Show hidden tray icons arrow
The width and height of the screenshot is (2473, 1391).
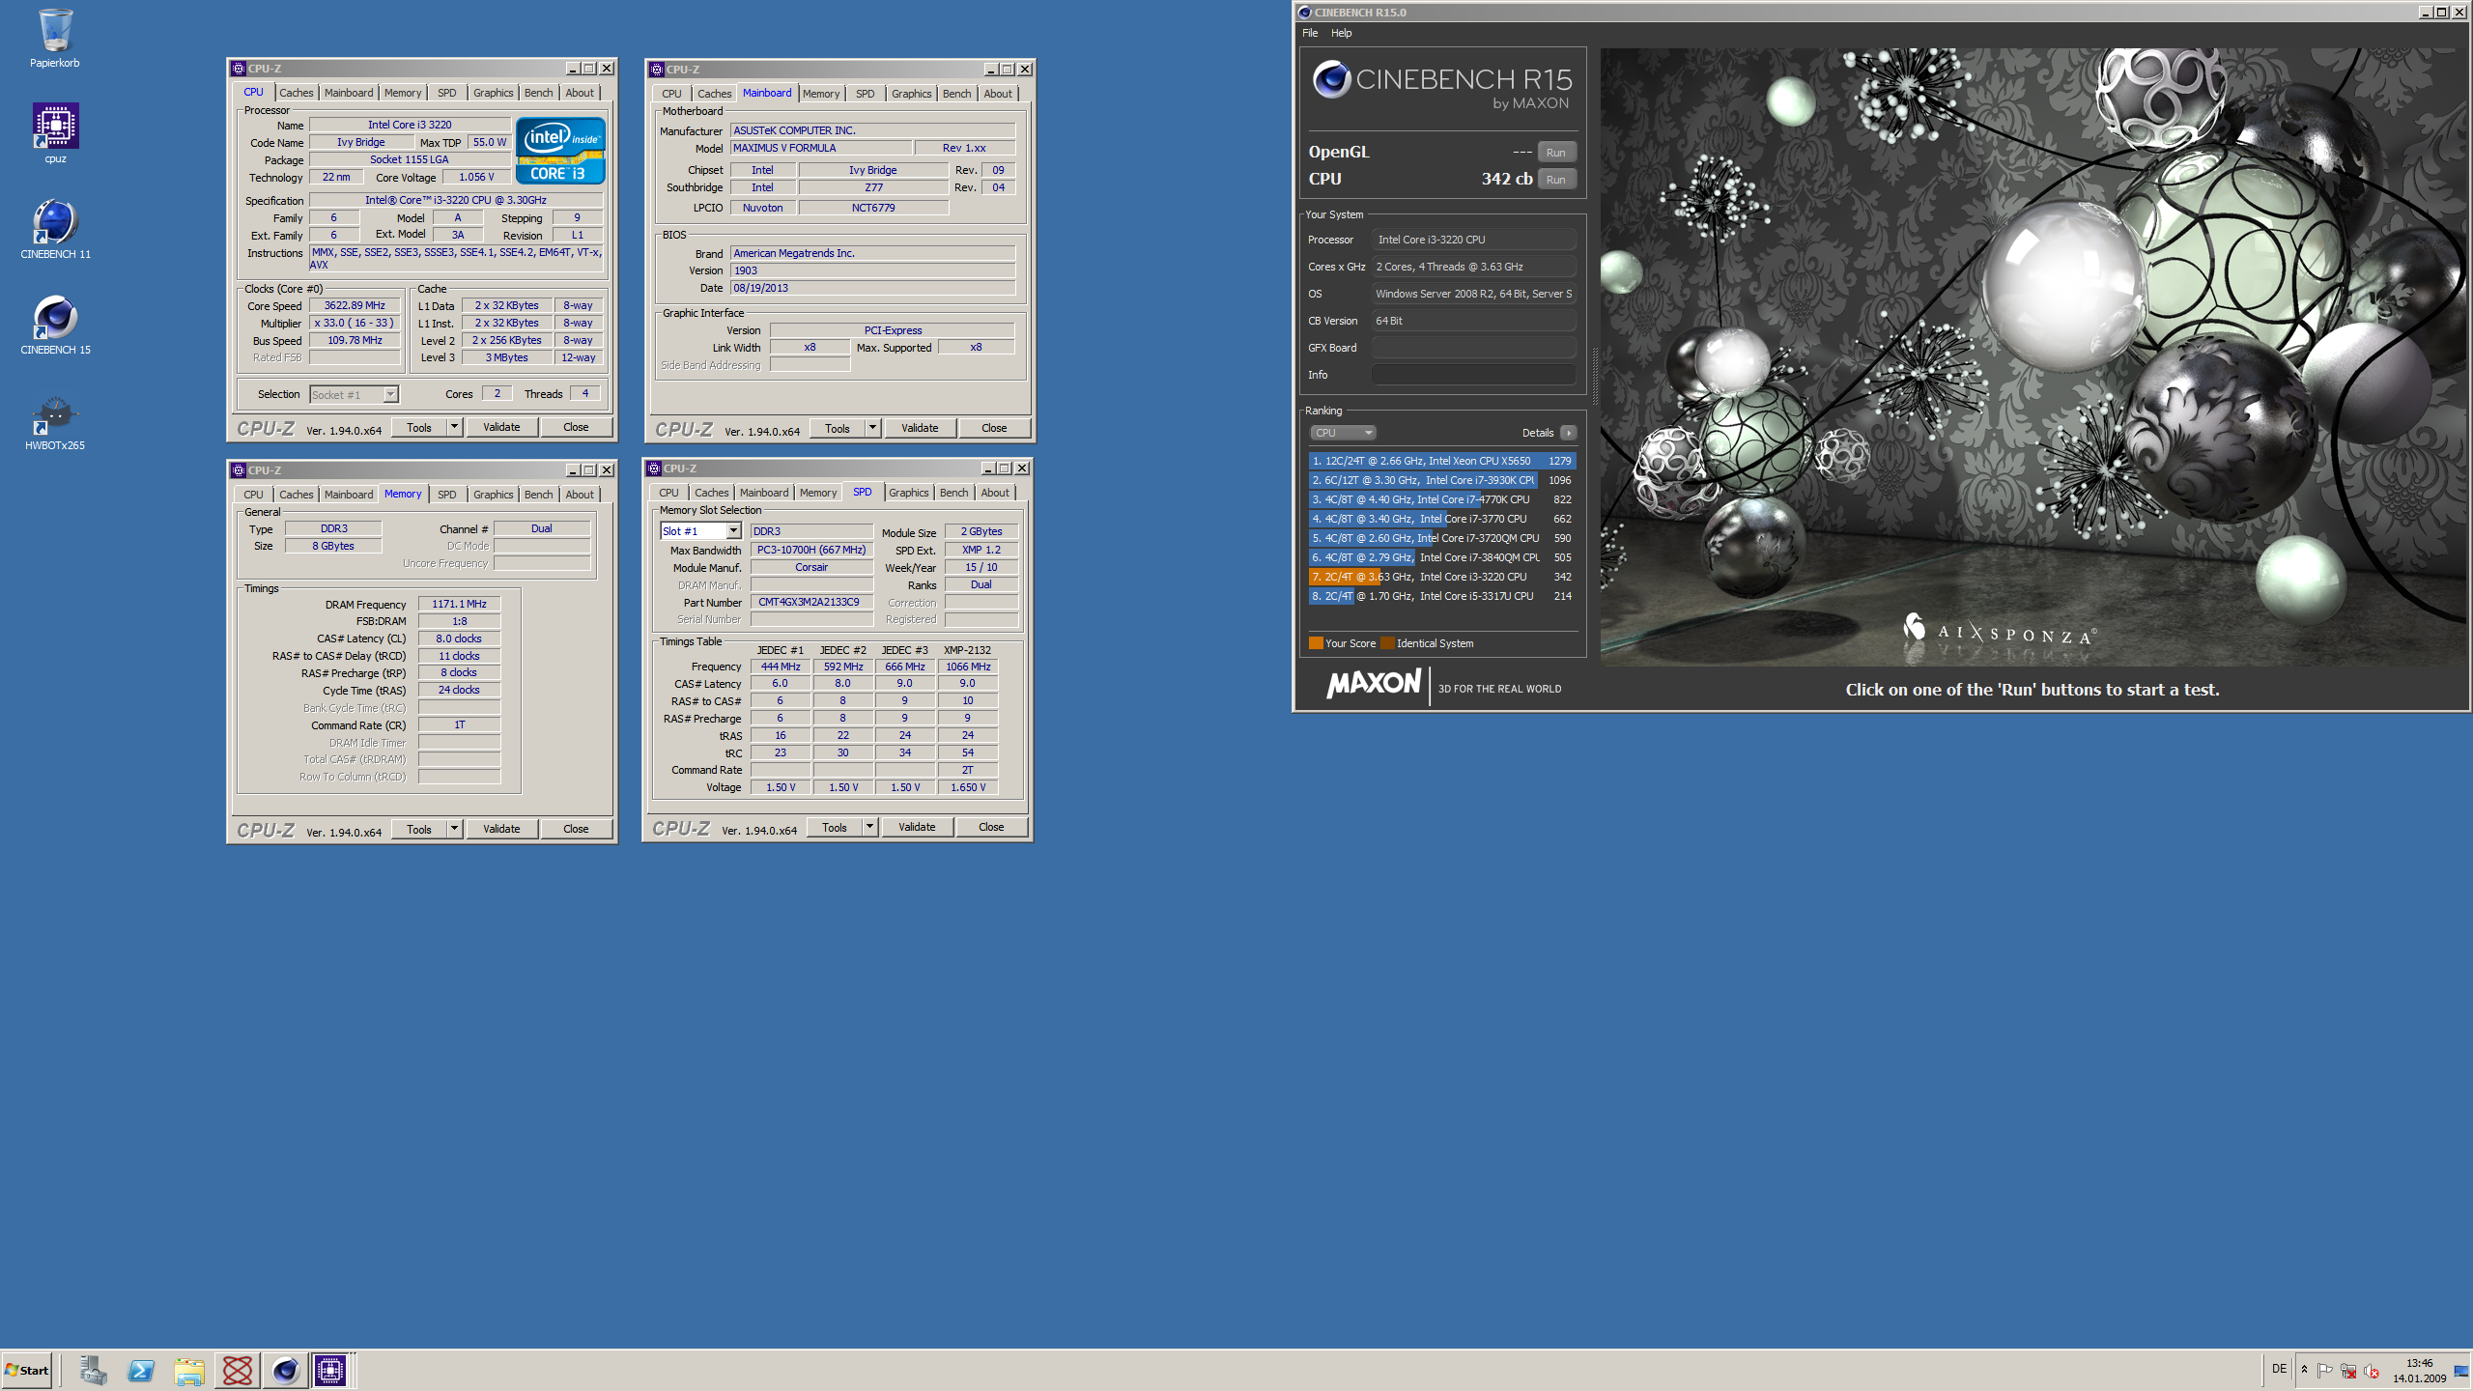click(x=2304, y=1370)
